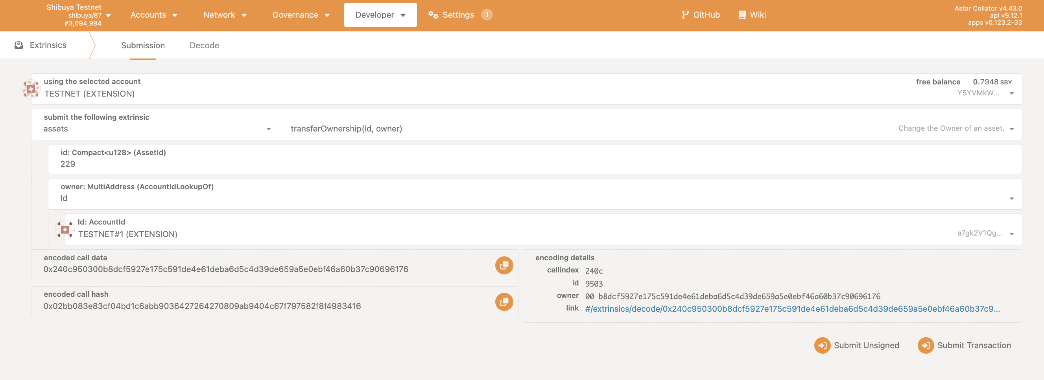The width and height of the screenshot is (1044, 380).
Task: Open the assets pallet dropdown
Action: tap(268, 129)
